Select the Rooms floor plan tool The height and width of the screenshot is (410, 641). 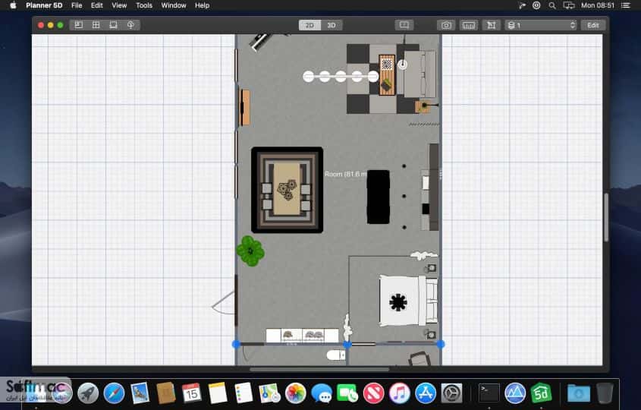point(78,25)
